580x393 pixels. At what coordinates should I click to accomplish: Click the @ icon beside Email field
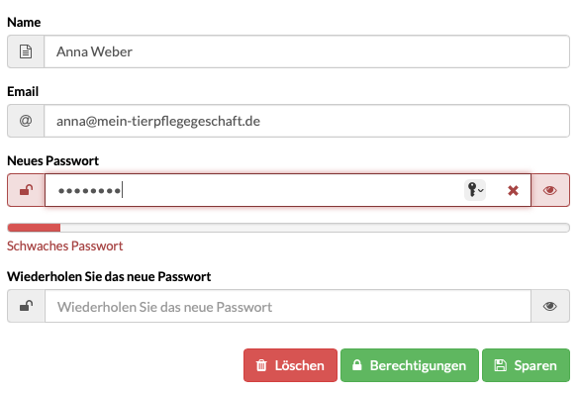pos(26,121)
